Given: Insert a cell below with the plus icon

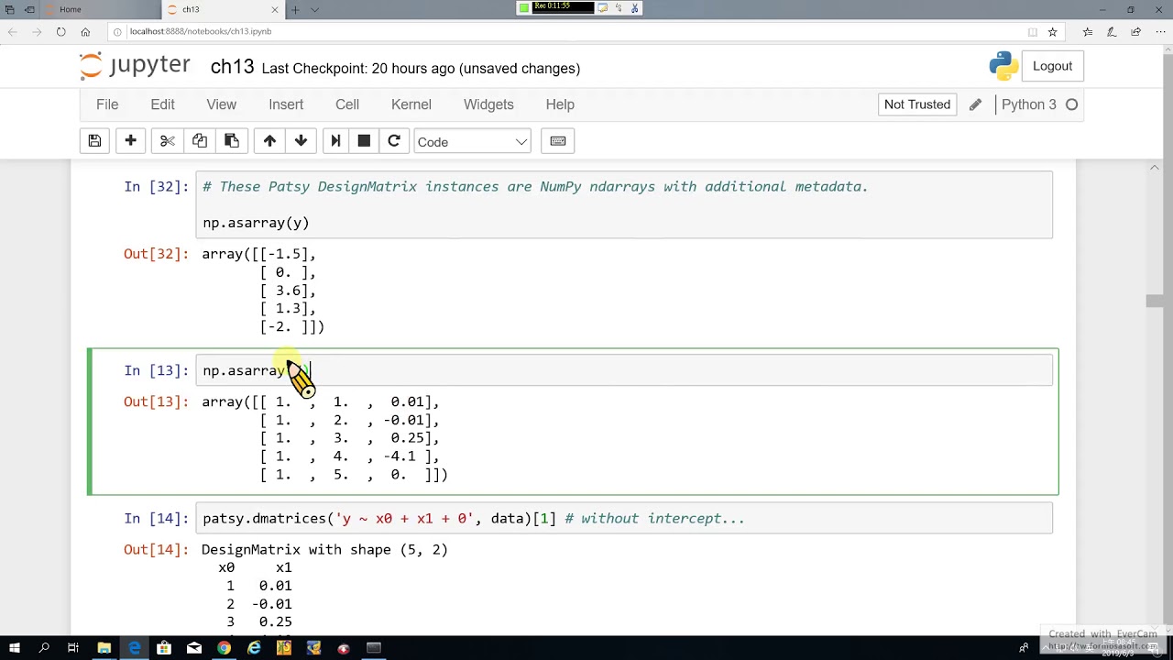Looking at the screenshot, I should 130,141.
